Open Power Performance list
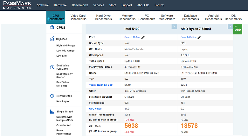This screenshot has width=248, height=136. tap(64, 132)
